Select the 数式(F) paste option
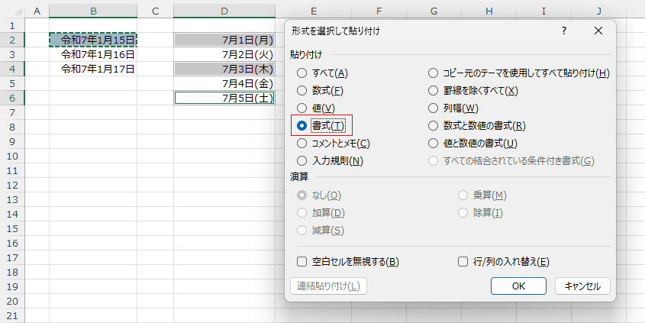This screenshot has height=323, width=645. pyautogui.click(x=302, y=91)
